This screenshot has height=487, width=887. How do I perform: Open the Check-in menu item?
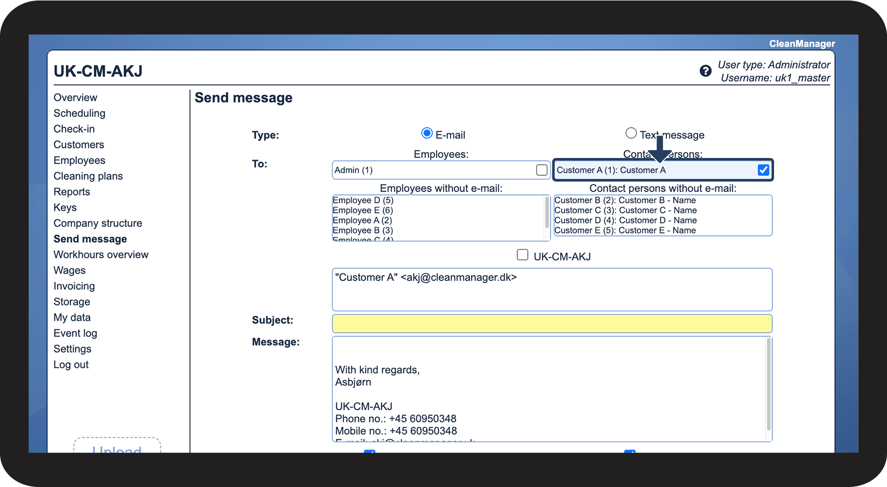(74, 129)
